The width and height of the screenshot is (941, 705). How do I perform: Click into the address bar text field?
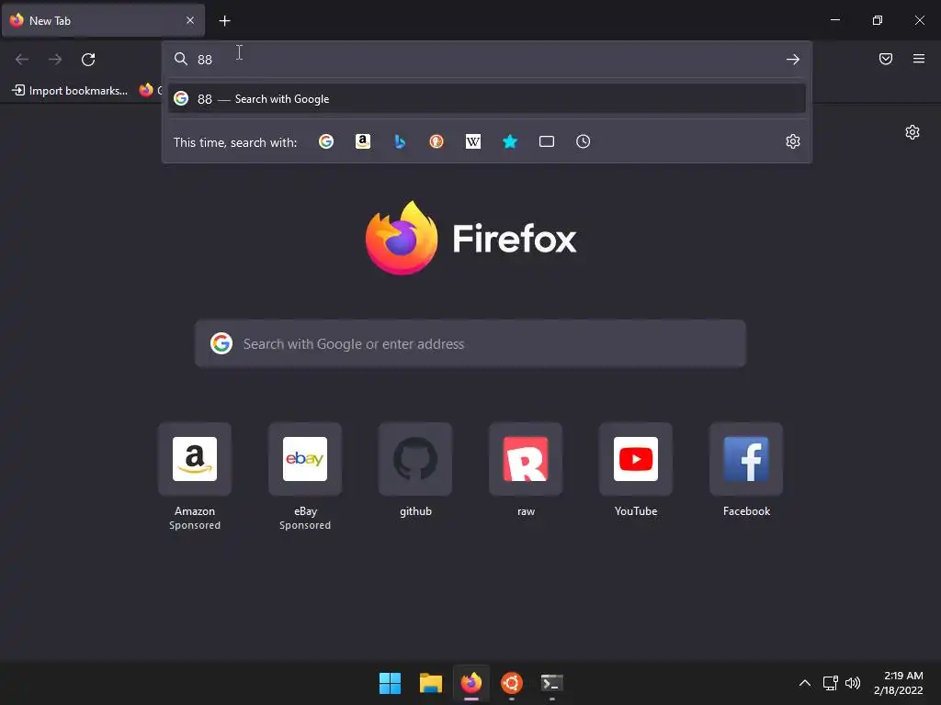(486, 60)
